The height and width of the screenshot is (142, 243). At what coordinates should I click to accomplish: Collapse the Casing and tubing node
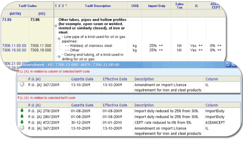(x=59, y=56)
